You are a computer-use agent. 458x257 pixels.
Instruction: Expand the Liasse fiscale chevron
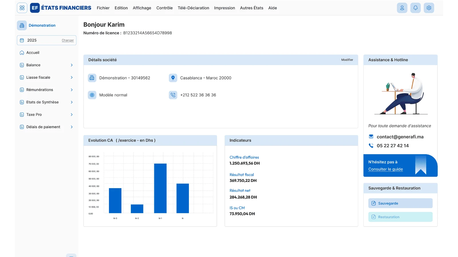72,77
